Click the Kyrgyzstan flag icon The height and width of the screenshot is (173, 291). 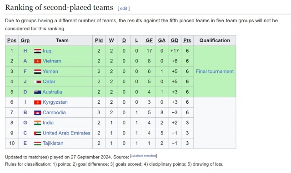pos(37,102)
